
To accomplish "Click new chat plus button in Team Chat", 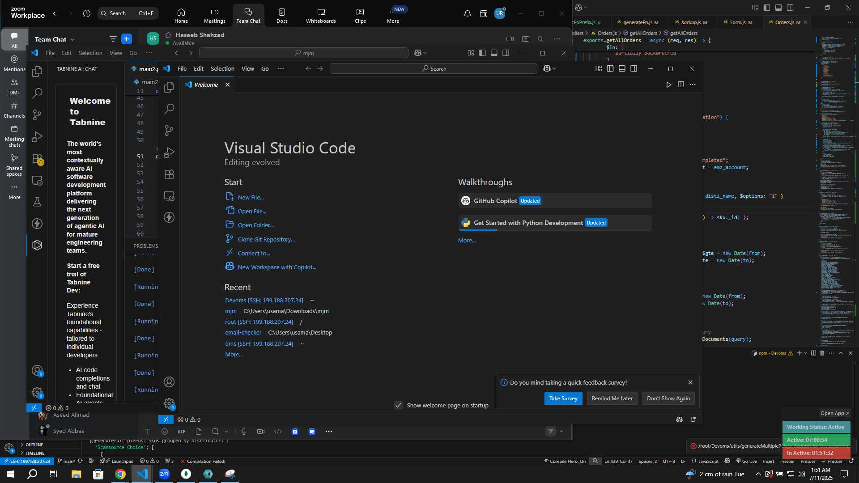I will pyautogui.click(x=127, y=39).
